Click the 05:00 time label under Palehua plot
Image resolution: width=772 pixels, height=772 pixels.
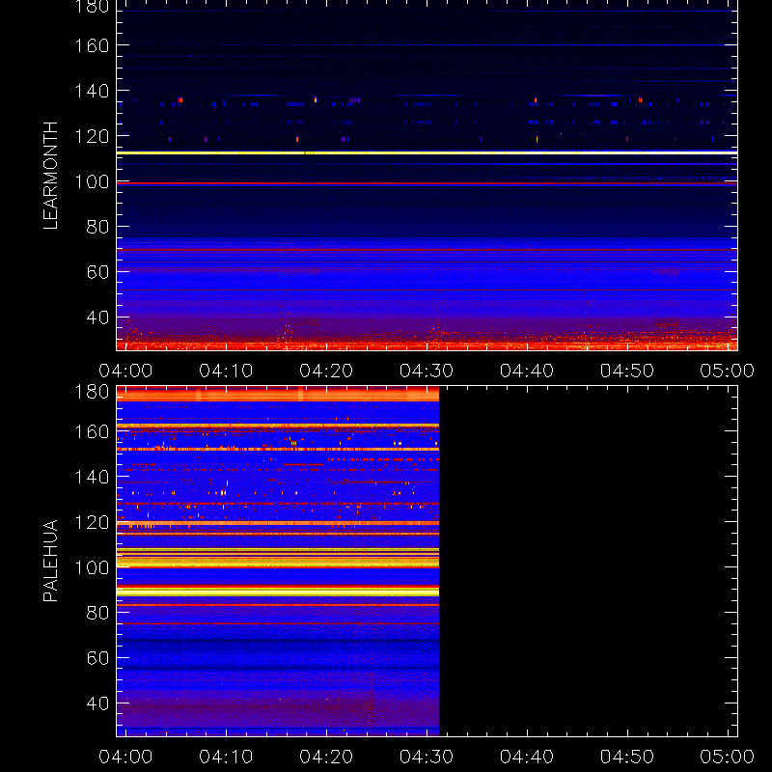click(x=728, y=757)
